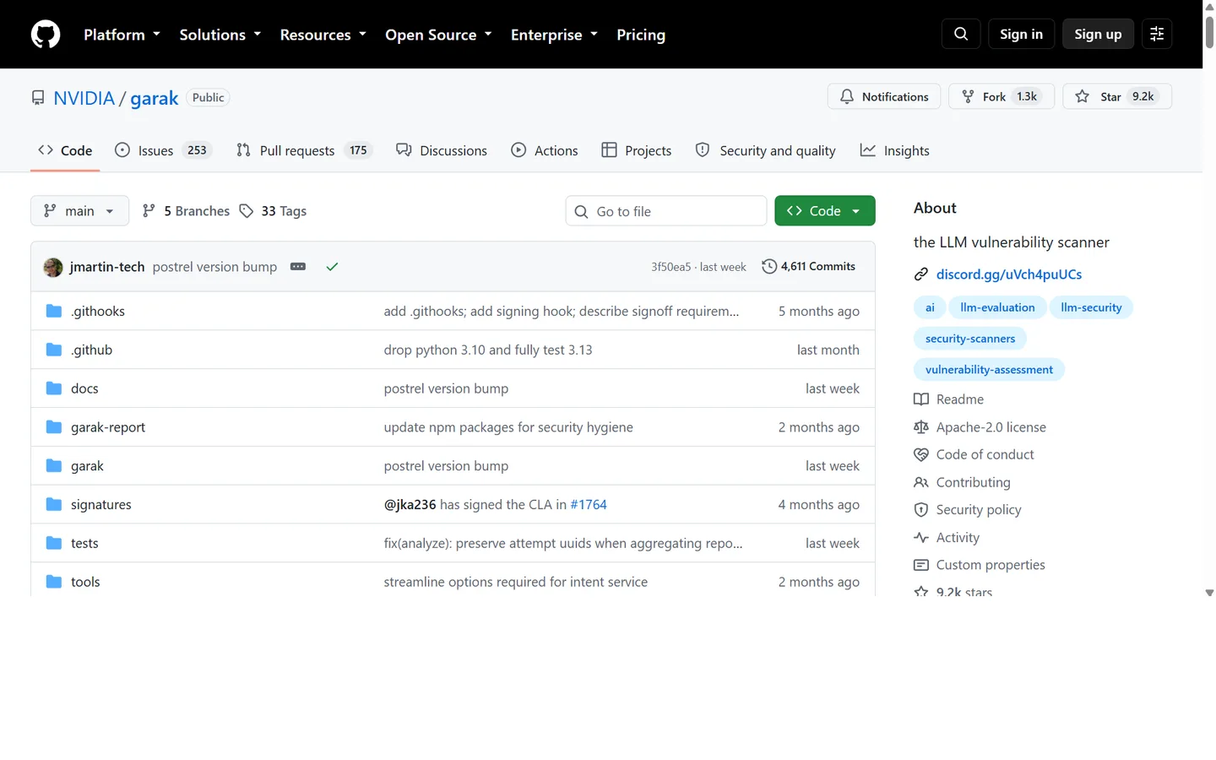The image size is (1216, 760).
Task: Click the docs folder icon
Action: [54, 388]
